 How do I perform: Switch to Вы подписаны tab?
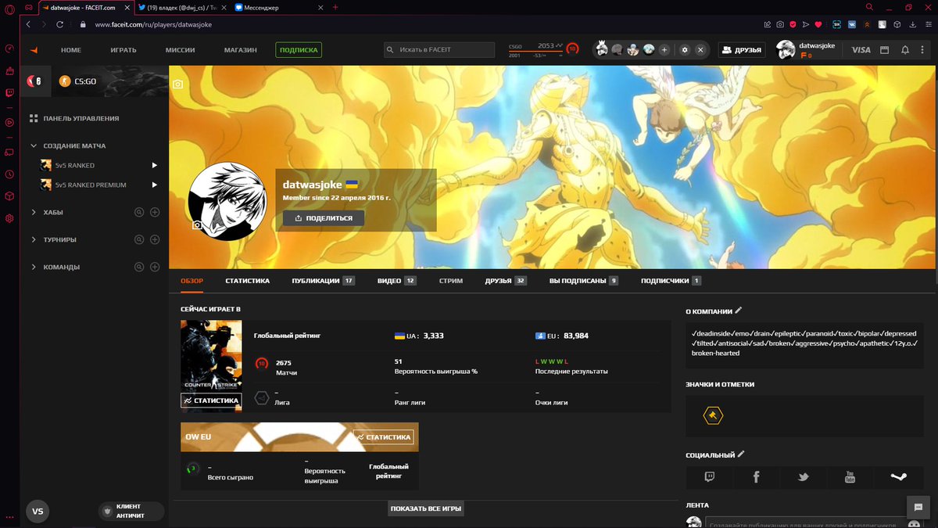[x=583, y=280]
